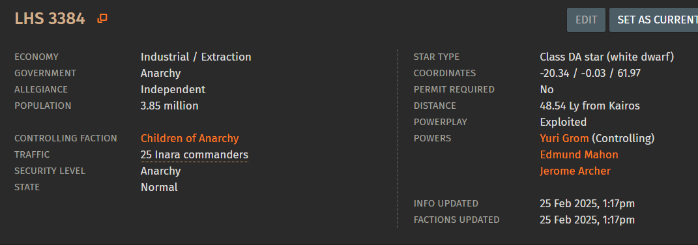Click the 25 Inara commanders traffic text

pyautogui.click(x=194, y=155)
